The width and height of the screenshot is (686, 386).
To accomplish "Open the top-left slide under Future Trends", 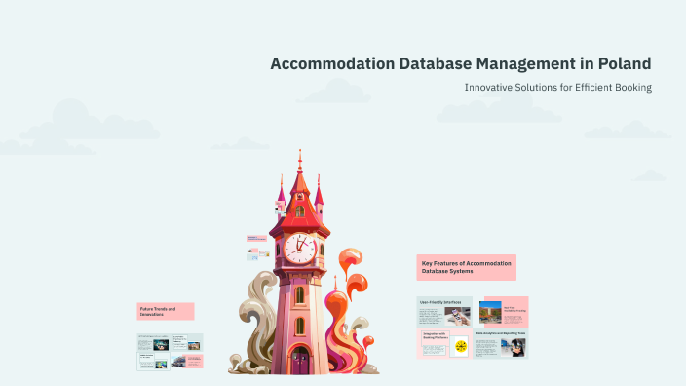I will point(153,343).
